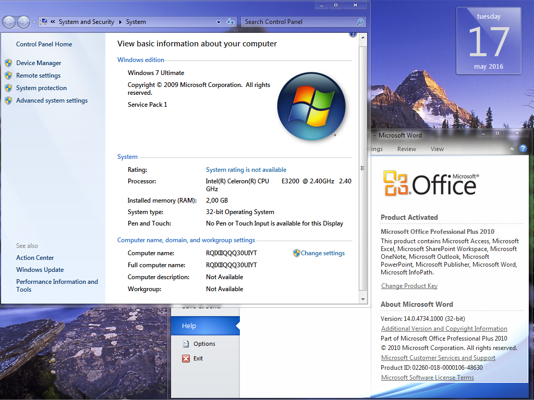The width and height of the screenshot is (534, 400).
Task: Click Change settings for computer name
Action: 322,253
